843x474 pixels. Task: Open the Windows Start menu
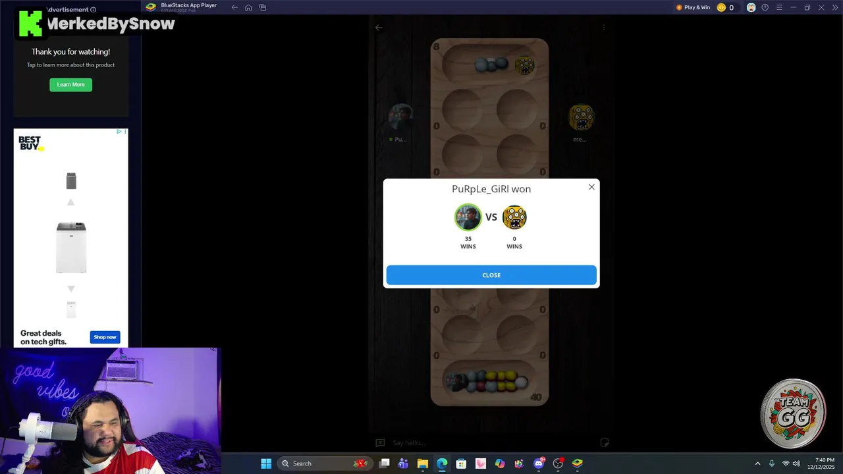click(266, 463)
